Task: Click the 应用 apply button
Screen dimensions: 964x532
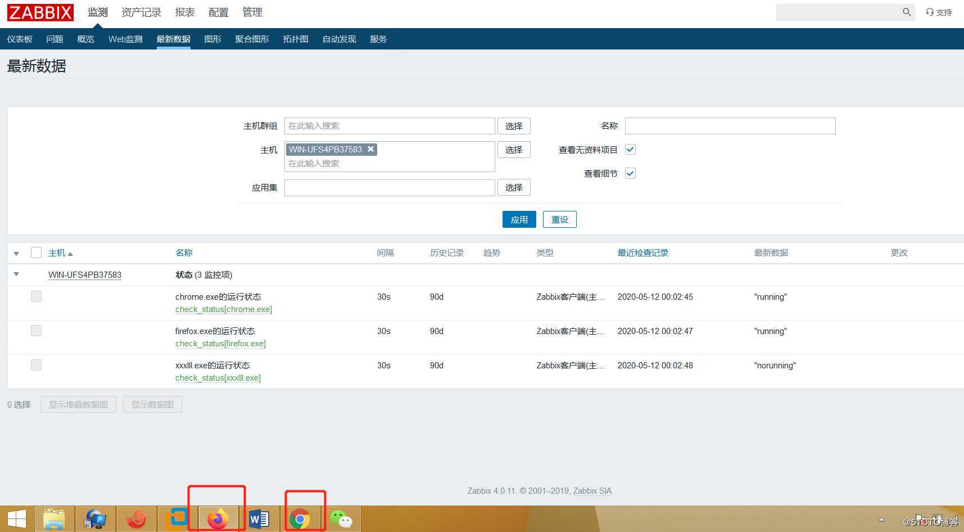Action: [519, 219]
